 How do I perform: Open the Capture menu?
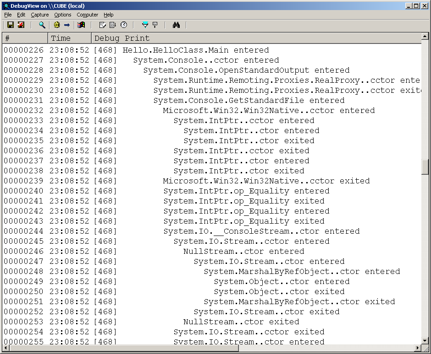40,15
